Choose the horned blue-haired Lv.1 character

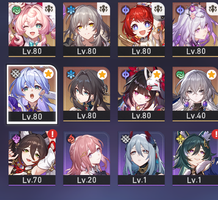coord(141,158)
